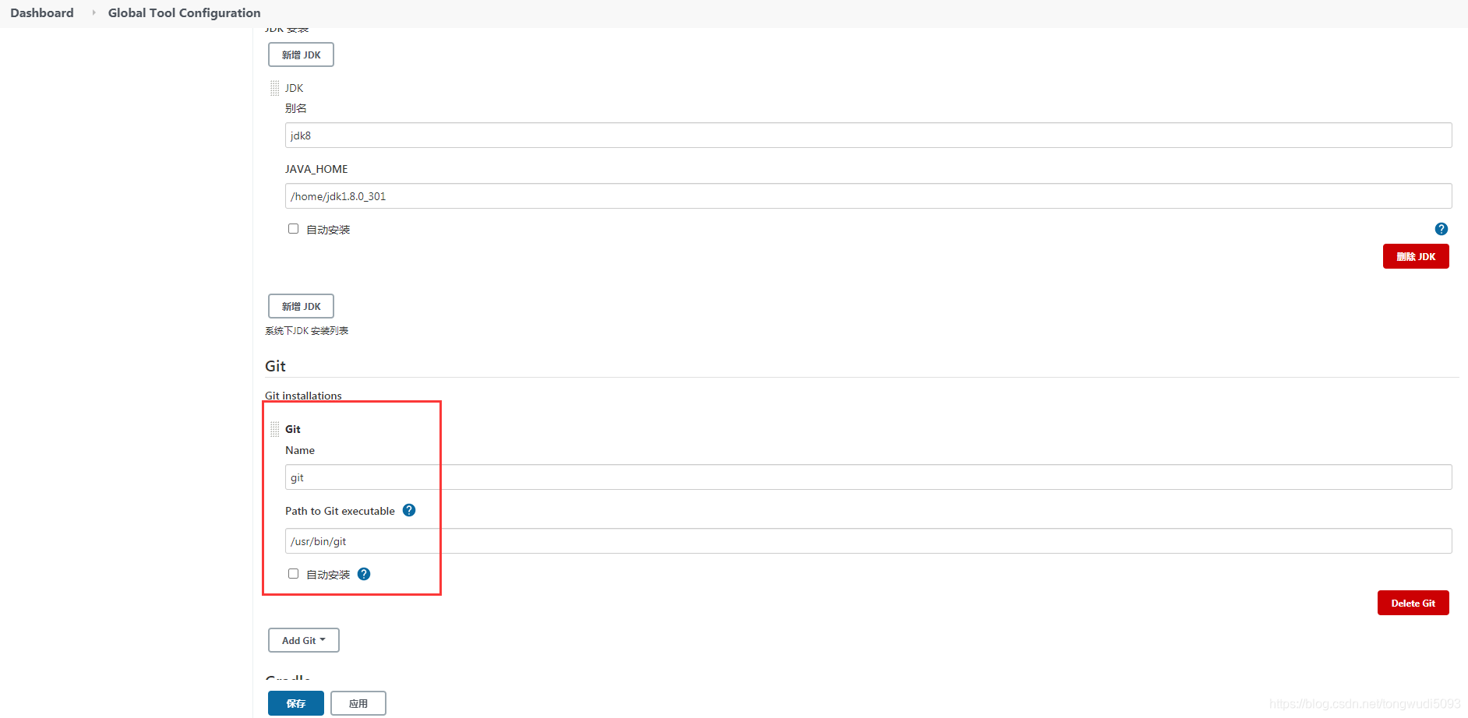Grab the JDK section drag handle
This screenshot has width=1468, height=718.
274,88
